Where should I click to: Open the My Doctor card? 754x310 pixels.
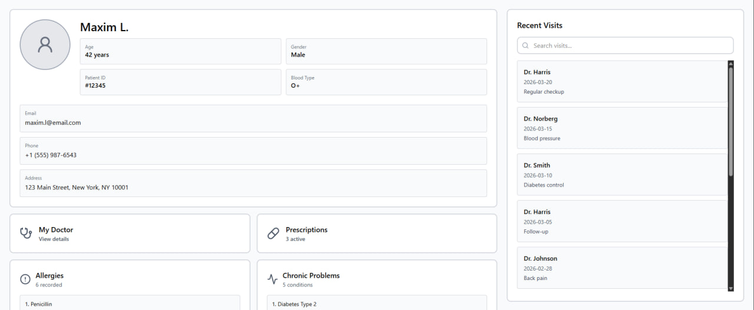click(x=130, y=234)
